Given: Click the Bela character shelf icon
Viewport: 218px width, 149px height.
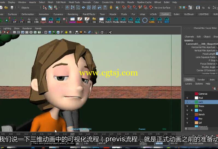Looking at the screenshot, I should tap(138, 20).
